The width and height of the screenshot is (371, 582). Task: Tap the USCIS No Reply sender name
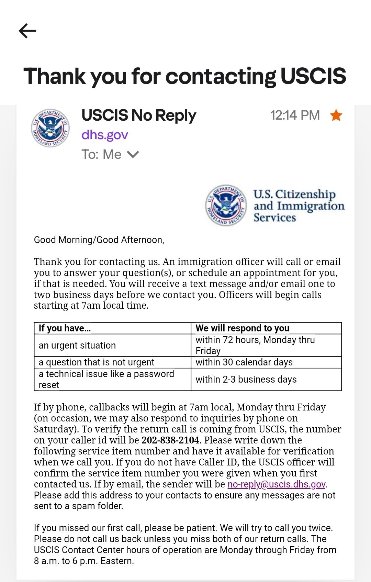point(139,116)
